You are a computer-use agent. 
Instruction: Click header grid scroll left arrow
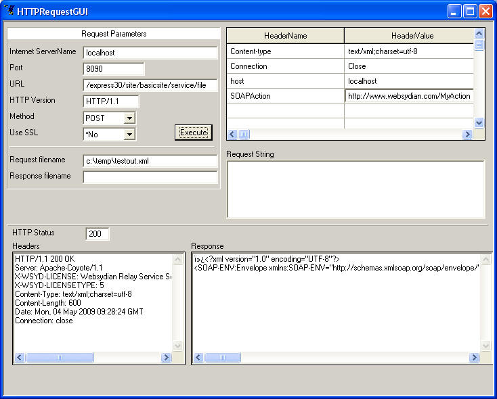(232, 135)
